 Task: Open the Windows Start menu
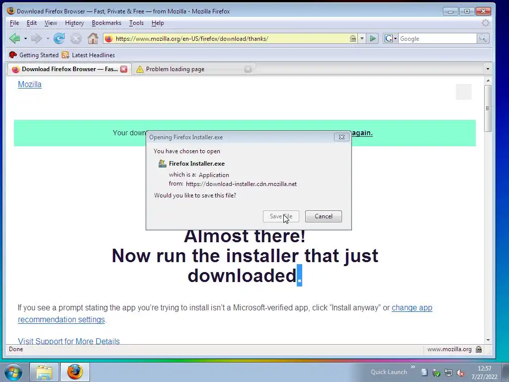pyautogui.click(x=13, y=372)
